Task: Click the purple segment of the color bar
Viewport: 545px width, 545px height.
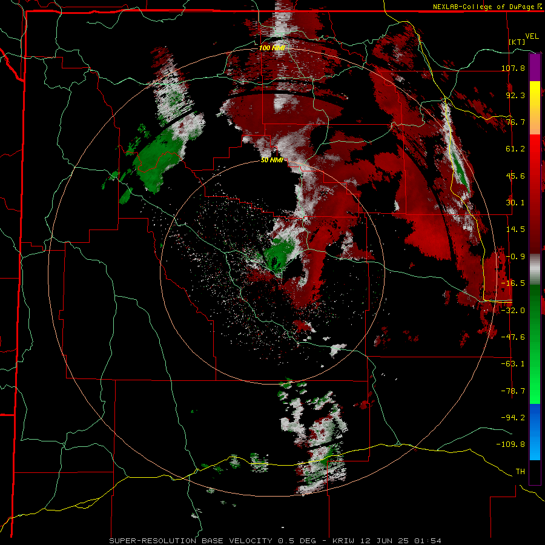Action: coord(535,67)
